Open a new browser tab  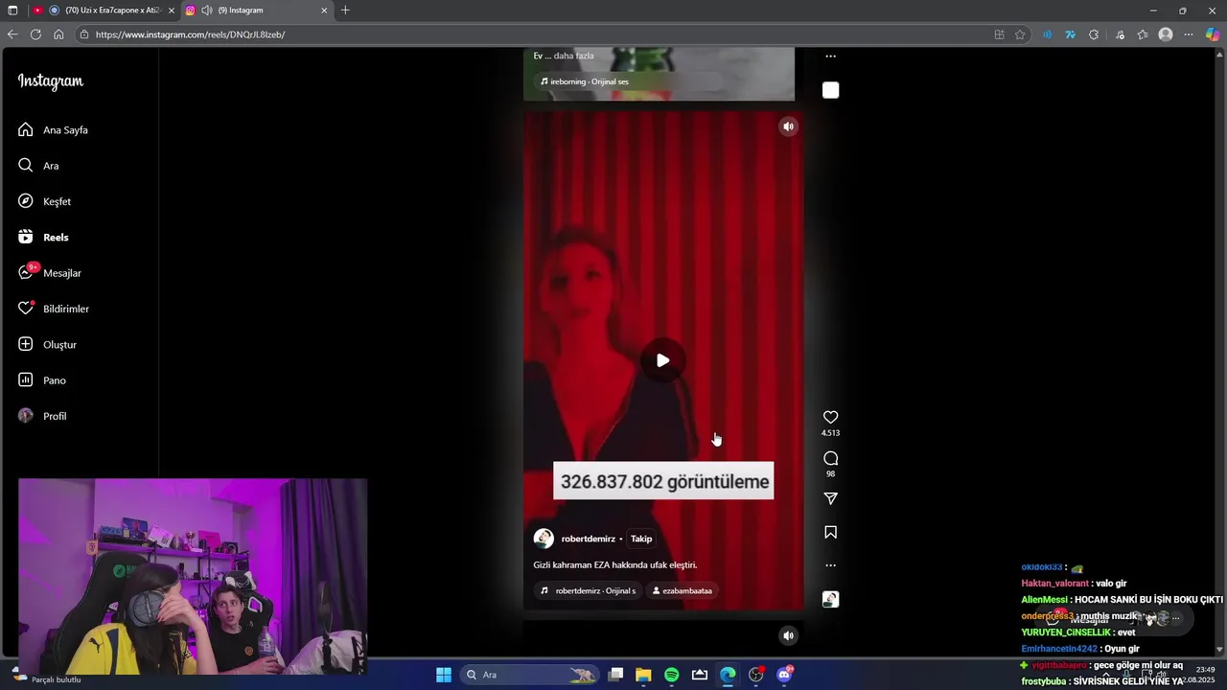(x=345, y=11)
